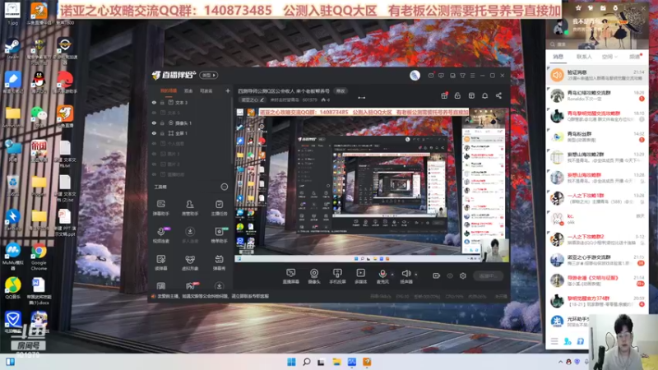Open the hamburger menu in streaming app title bar
The width and height of the screenshot is (658, 370).
click(472, 76)
